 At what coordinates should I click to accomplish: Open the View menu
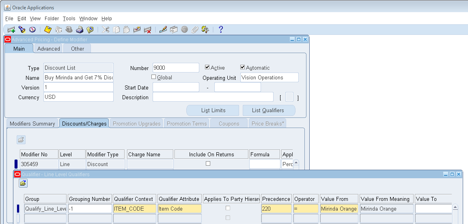(x=35, y=19)
